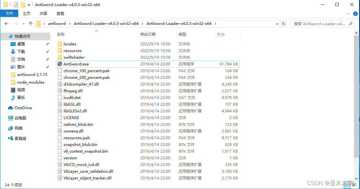This screenshot has width=360, height=189.
Task: Open the recent locations dropdown arrow
Action: click(23, 24)
